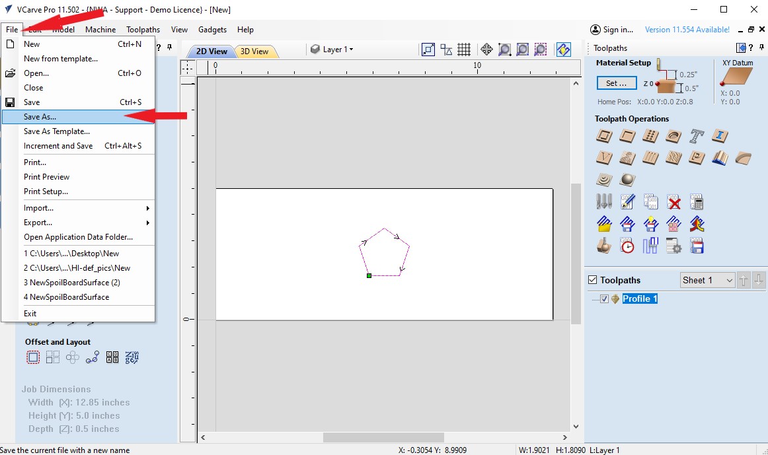
Task: Open the Gadgets menu
Action: [x=212, y=29]
